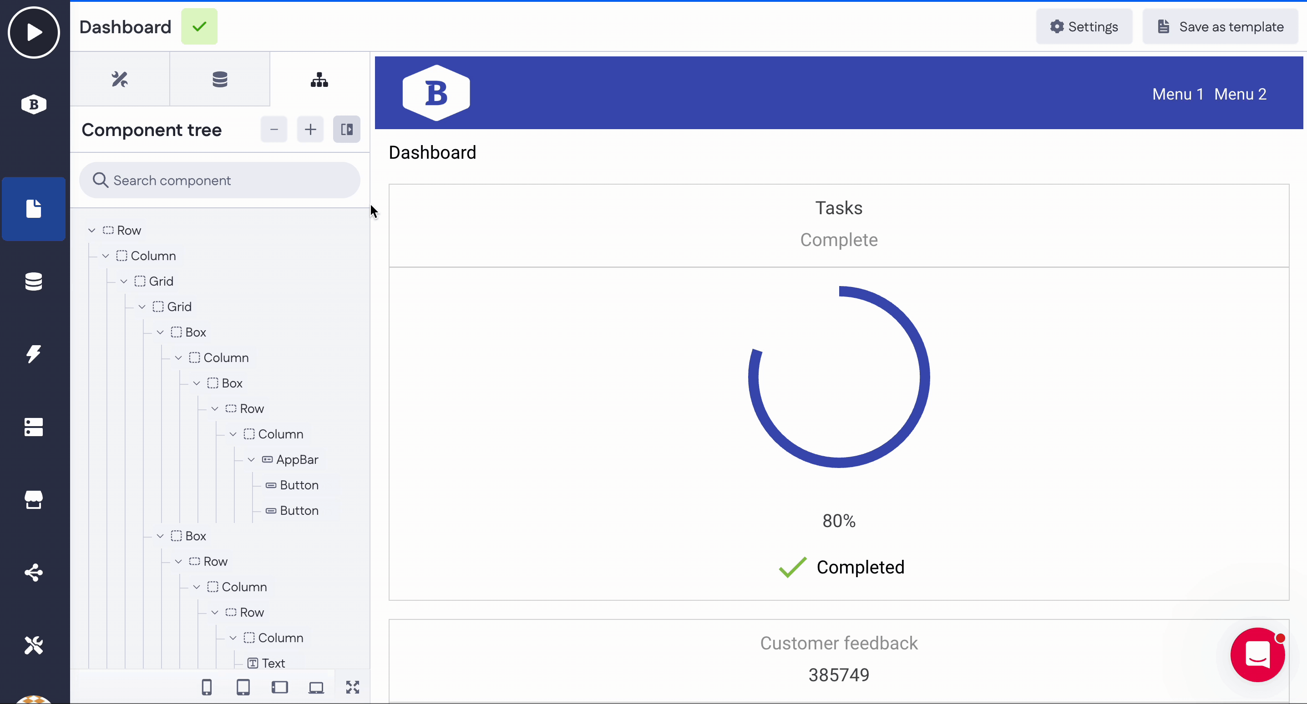Open the Betty Blocks home logo in the sidebar
This screenshot has height=704, width=1307.
click(x=34, y=105)
